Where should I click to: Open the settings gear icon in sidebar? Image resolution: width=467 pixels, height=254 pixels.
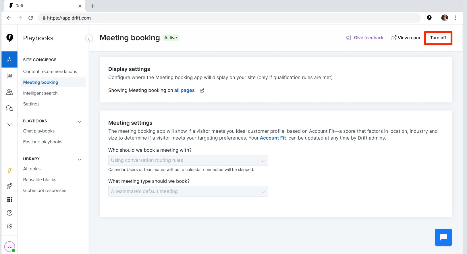point(9,226)
